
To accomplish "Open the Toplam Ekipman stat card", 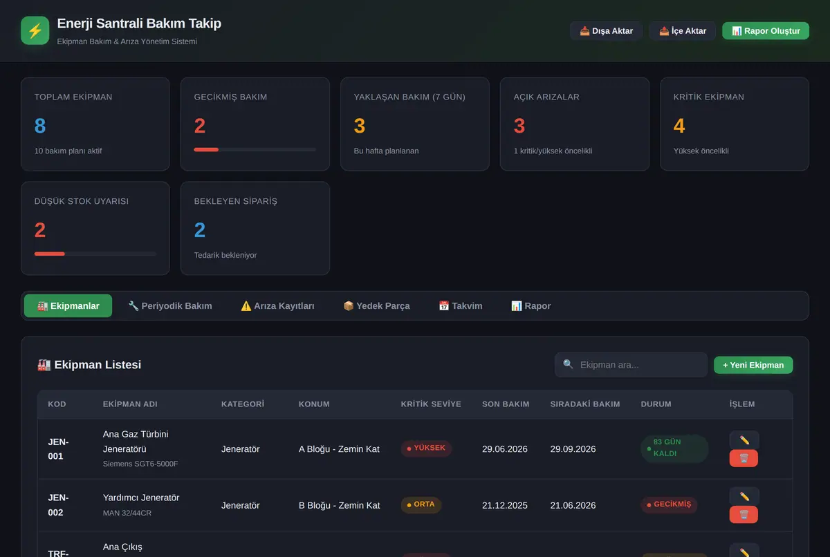I will pos(95,124).
